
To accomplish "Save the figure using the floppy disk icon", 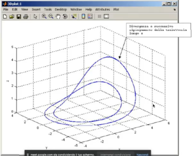I will click(19, 16).
